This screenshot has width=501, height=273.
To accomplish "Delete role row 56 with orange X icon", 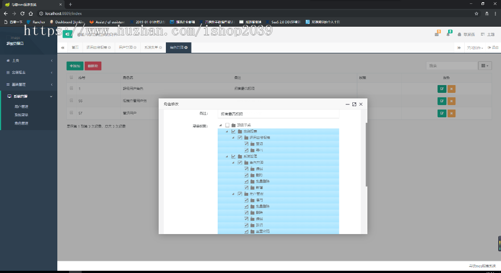I will [451, 101].
